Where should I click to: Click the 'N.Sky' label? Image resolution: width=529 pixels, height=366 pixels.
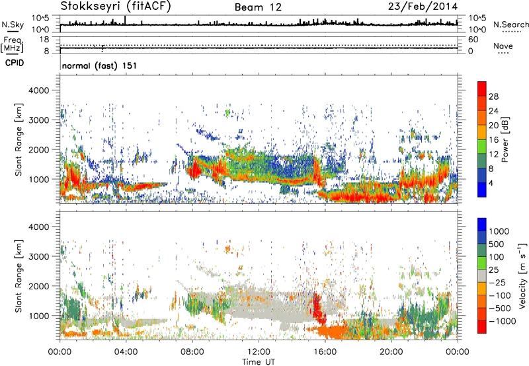point(13,25)
